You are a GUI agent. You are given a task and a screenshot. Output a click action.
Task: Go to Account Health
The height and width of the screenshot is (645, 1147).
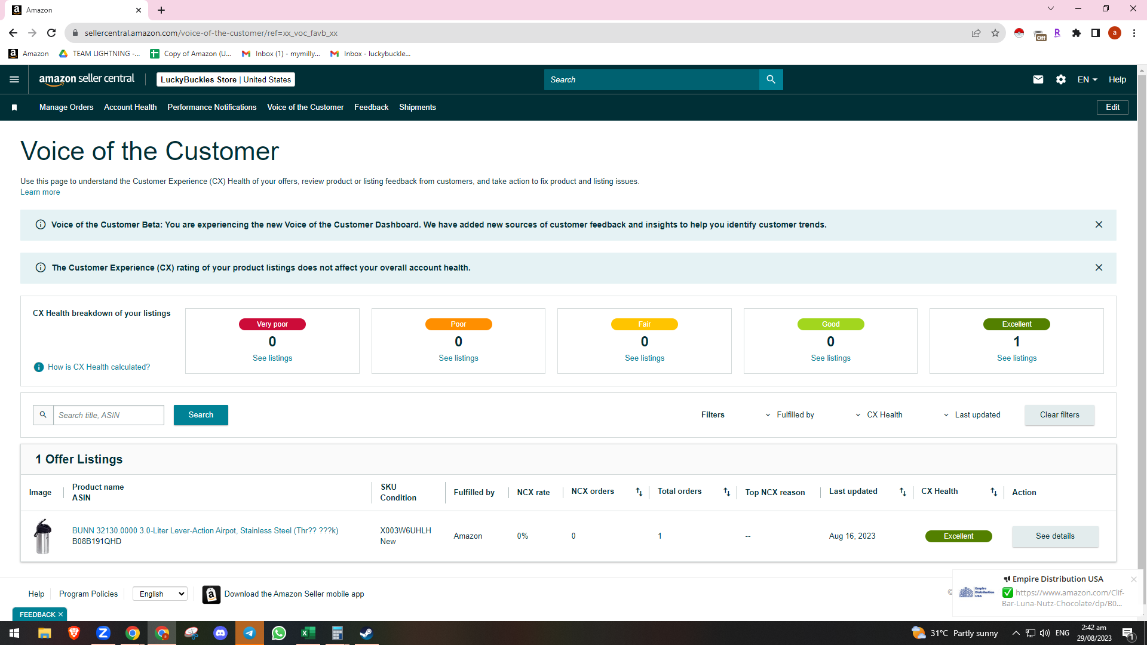point(130,107)
